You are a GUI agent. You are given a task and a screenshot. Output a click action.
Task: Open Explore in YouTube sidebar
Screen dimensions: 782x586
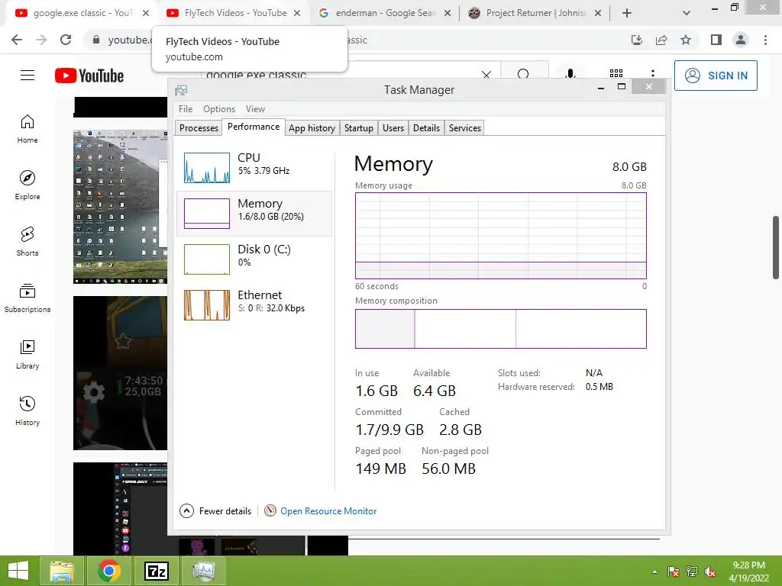pos(27,185)
